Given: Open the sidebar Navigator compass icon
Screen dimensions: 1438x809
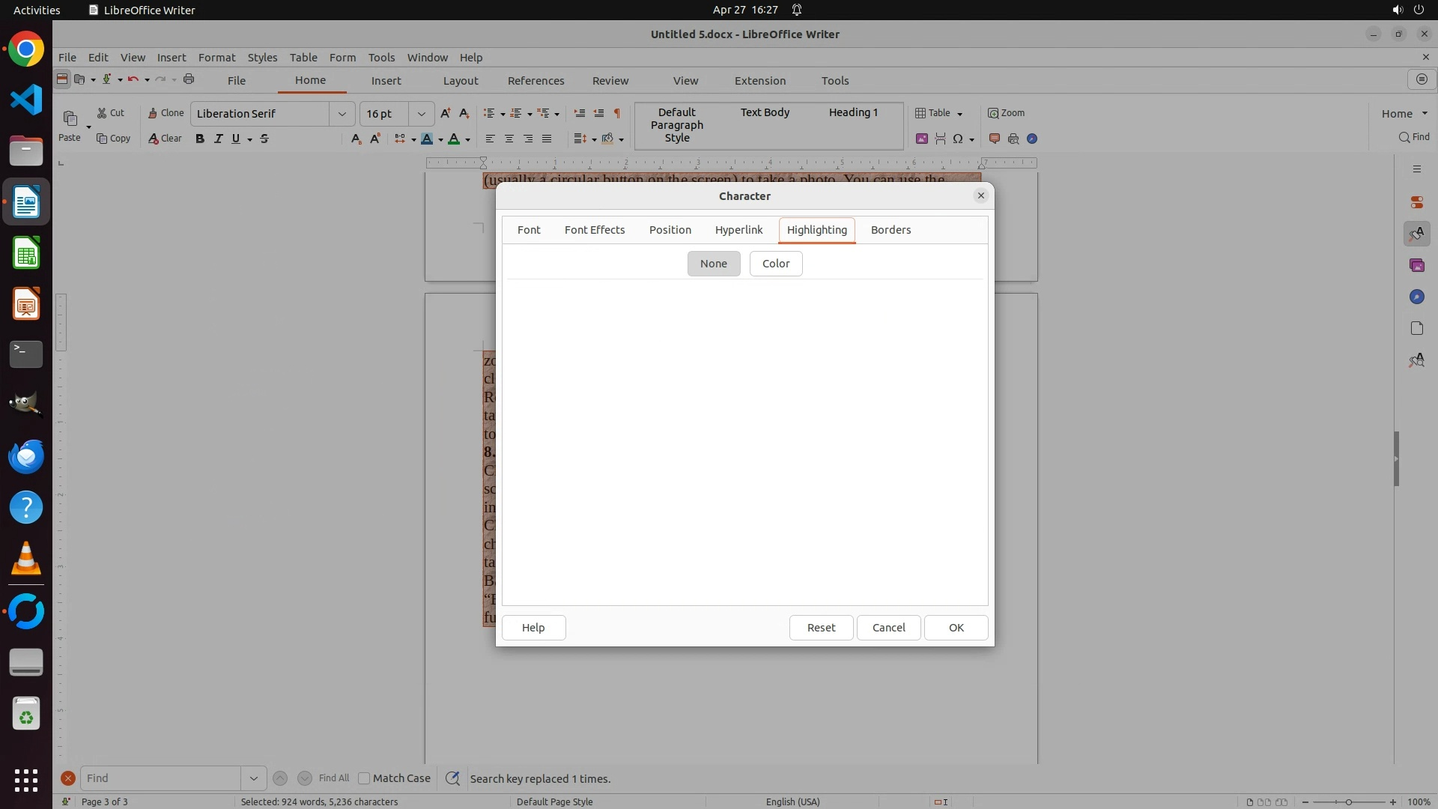Looking at the screenshot, I should click(x=1416, y=297).
